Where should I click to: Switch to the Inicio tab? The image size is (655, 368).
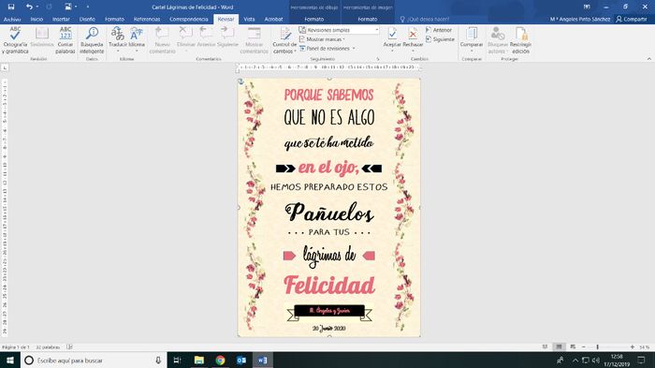tap(36, 20)
